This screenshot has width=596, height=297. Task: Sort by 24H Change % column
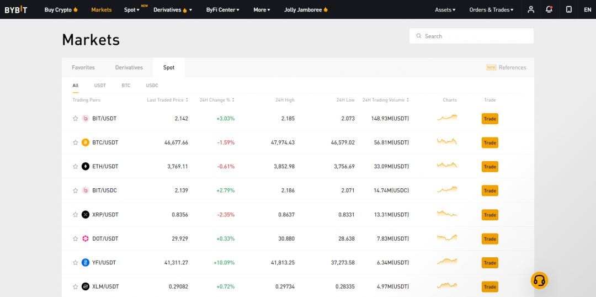pyautogui.click(x=217, y=100)
